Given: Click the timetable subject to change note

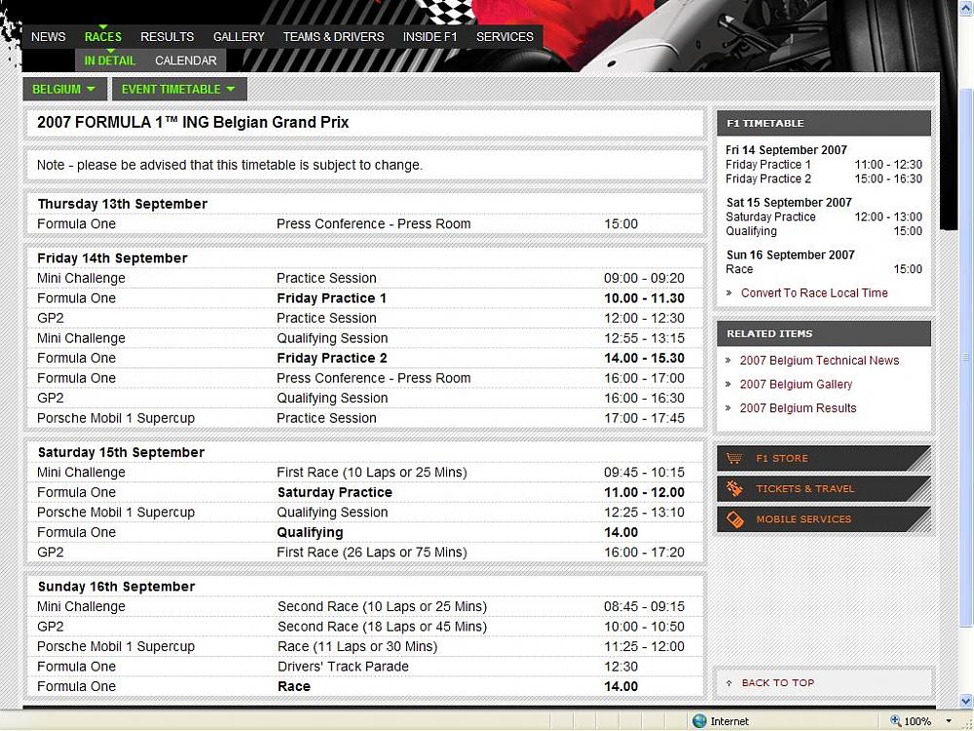Looking at the screenshot, I should [x=229, y=166].
